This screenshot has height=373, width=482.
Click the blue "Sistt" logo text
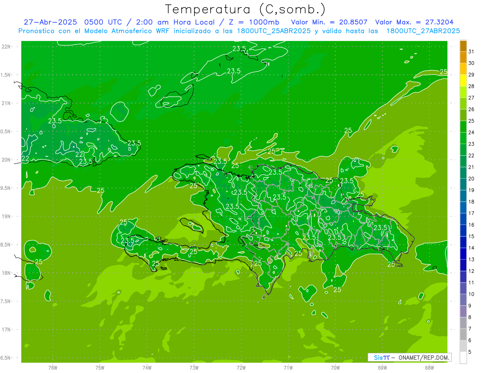tap(382, 357)
